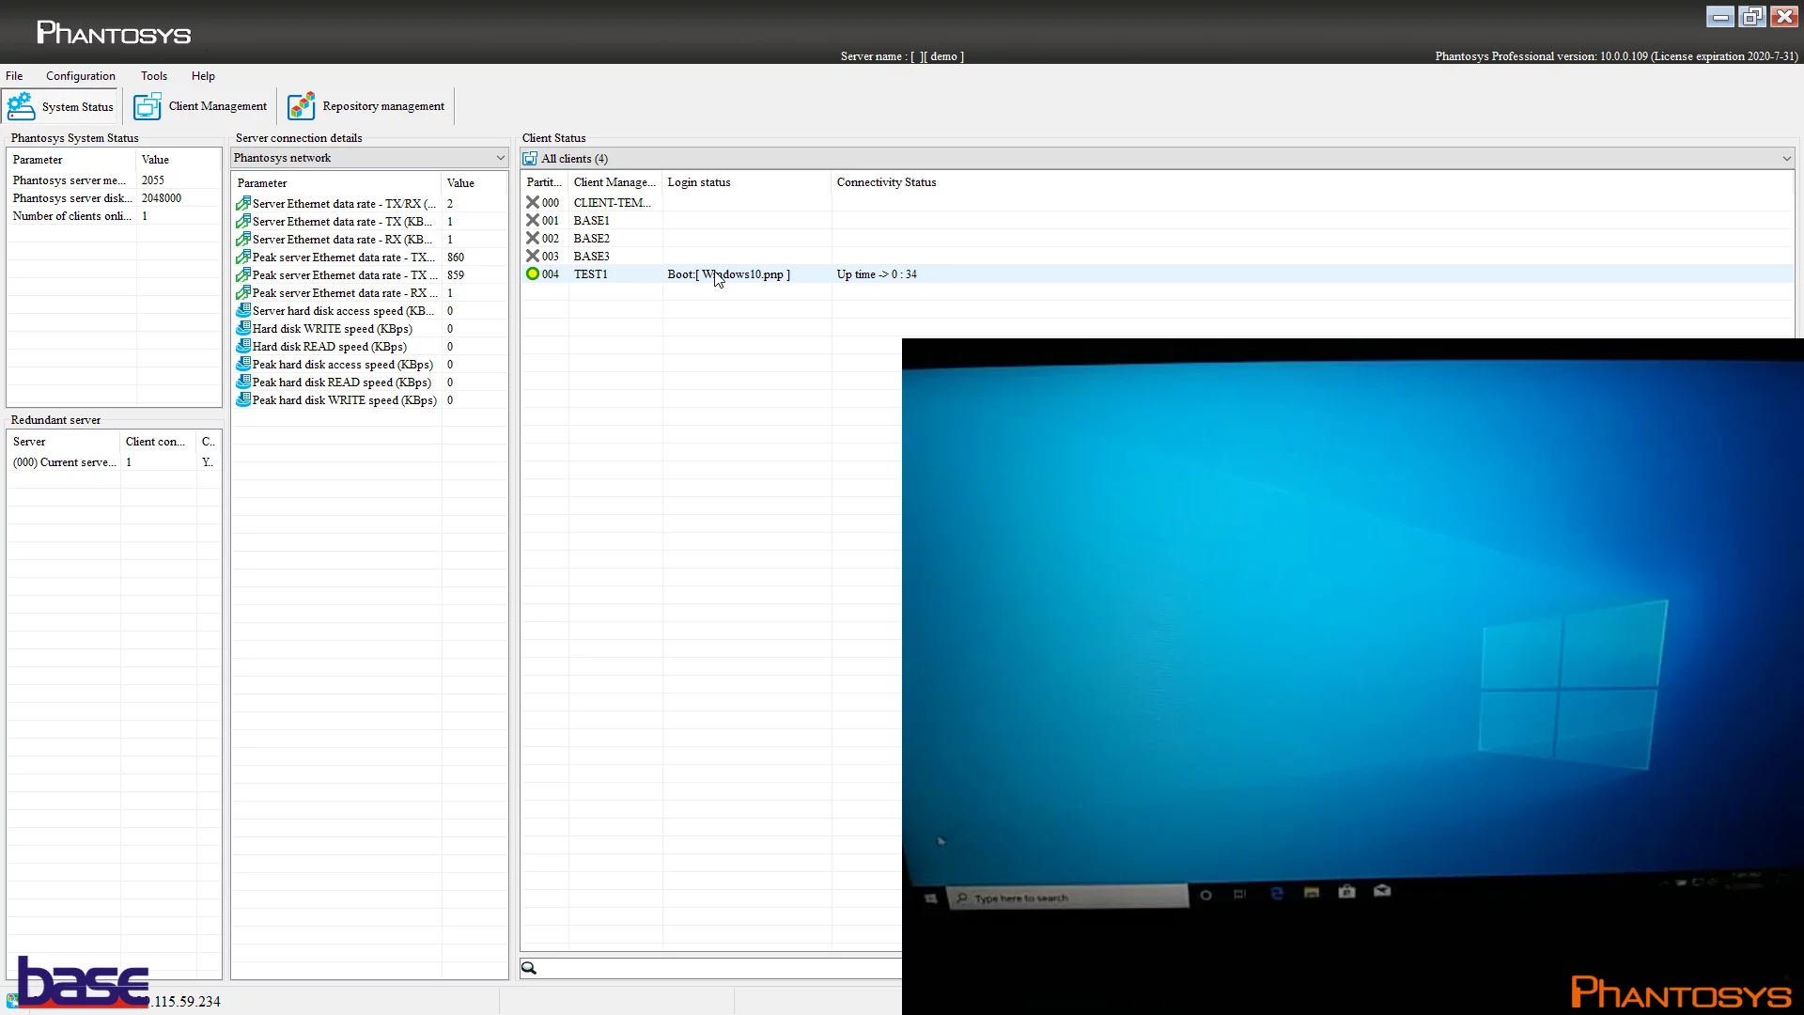Select BASE1 client name
The height and width of the screenshot is (1015, 1804).
click(592, 221)
